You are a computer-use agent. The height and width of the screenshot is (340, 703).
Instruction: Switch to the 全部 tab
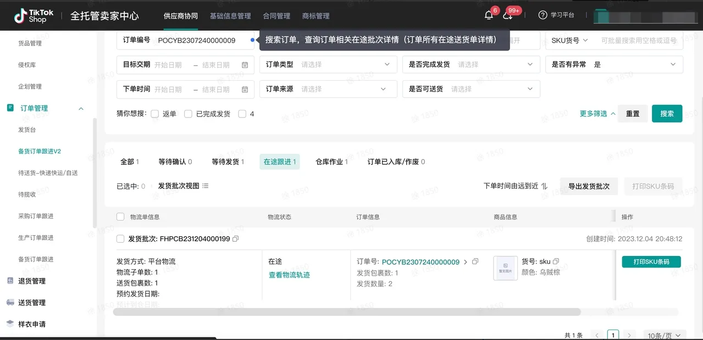coord(130,162)
